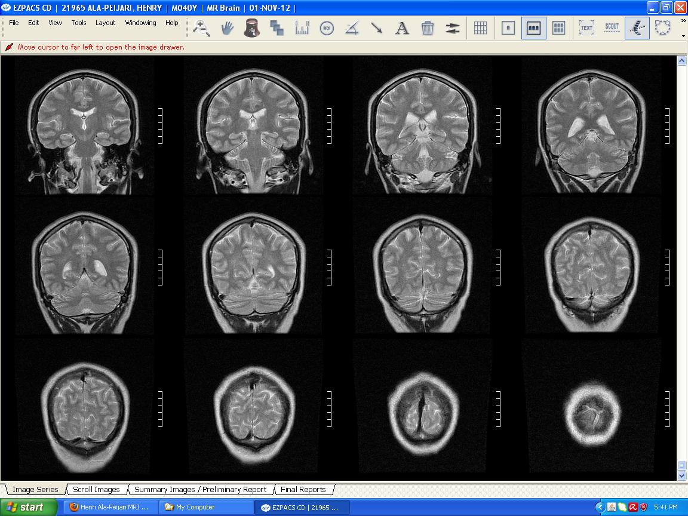Click the vertical scrollbar down arrow

click(x=682, y=476)
